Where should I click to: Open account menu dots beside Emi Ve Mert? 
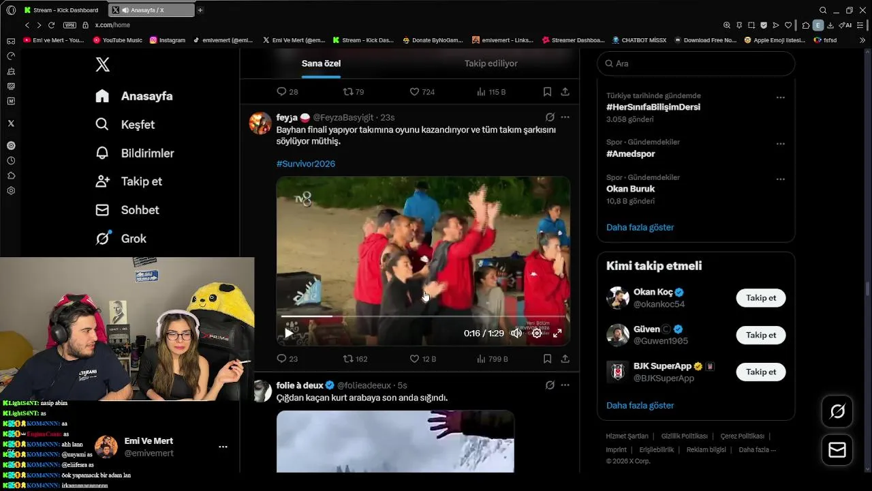[x=223, y=447]
